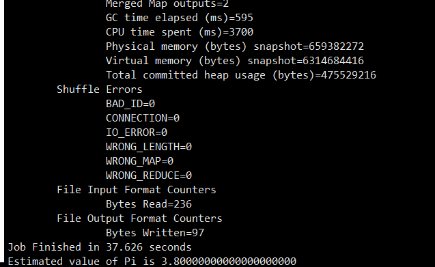Click the Merged Map outputs=2 line

click(167, 4)
